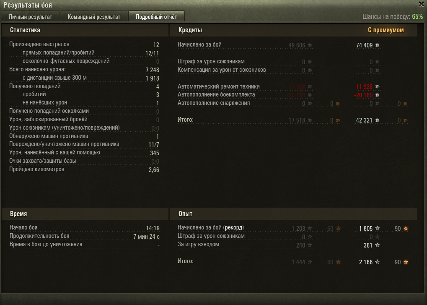Viewport: 427px width, 305px height.
Task: Click the gold star beside 90 in experience Итого row
Action: 406,262
